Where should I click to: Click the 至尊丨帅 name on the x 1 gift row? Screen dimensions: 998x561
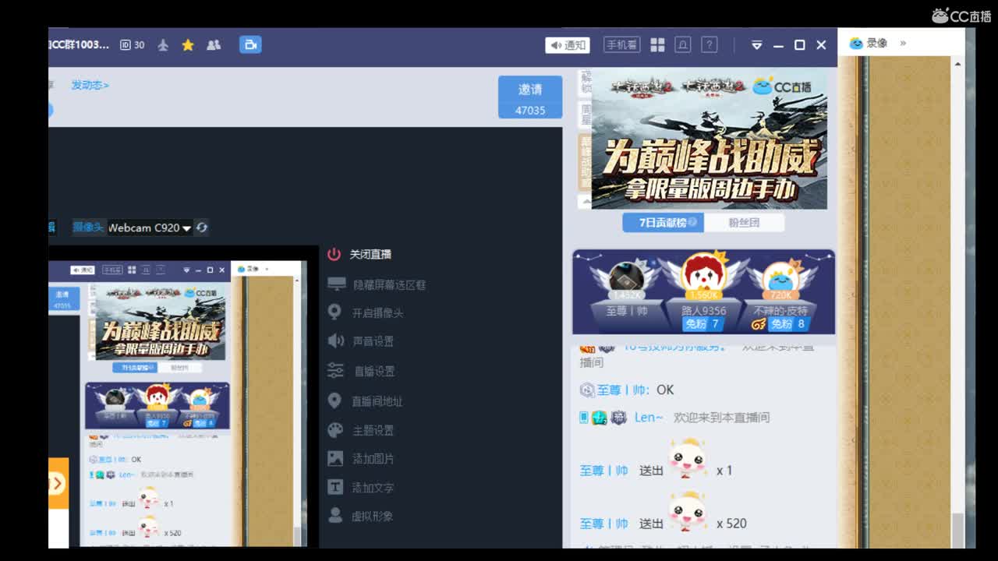pyautogui.click(x=603, y=471)
